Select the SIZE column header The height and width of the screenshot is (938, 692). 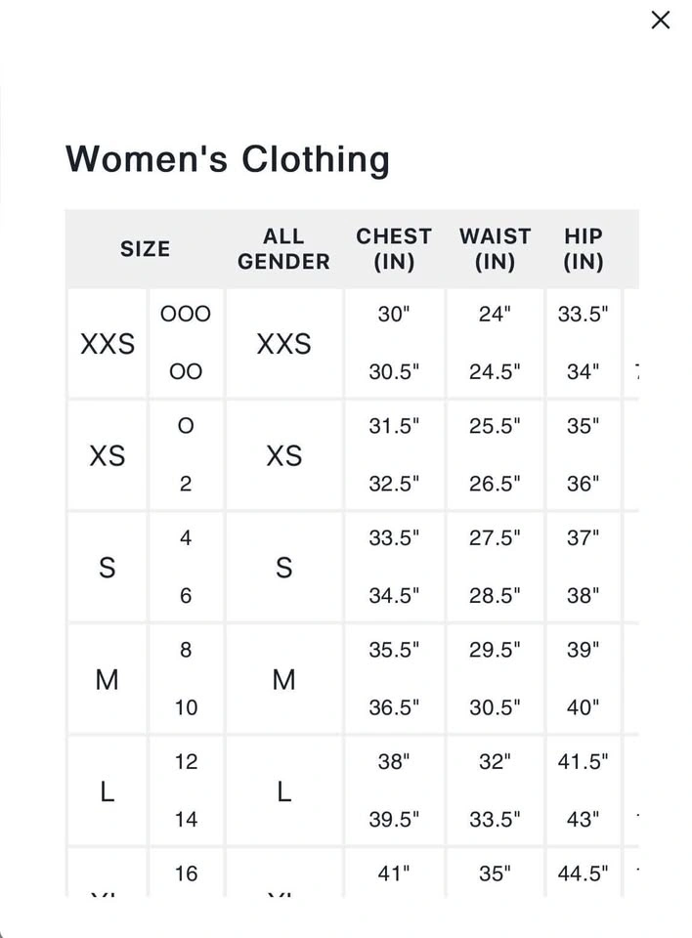point(145,249)
